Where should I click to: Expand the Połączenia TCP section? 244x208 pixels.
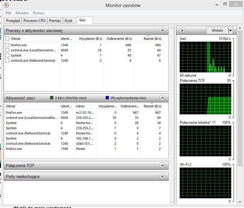coord(162,165)
